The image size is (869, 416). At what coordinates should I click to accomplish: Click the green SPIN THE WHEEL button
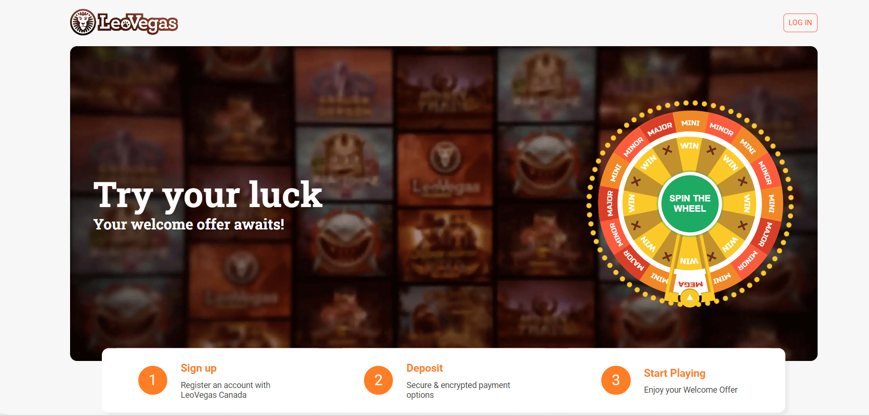point(690,203)
